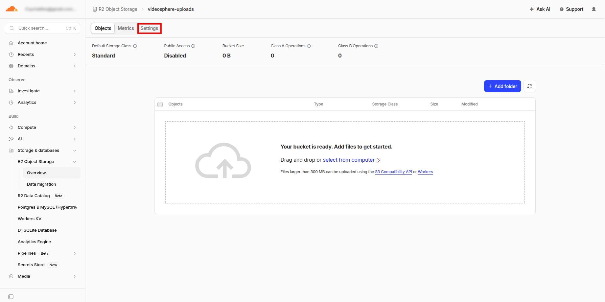Click the Default Storage Class info icon

(135, 46)
